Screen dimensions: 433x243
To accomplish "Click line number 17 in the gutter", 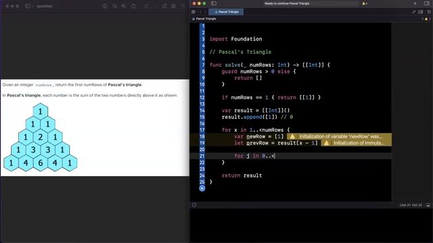I will [202, 130].
